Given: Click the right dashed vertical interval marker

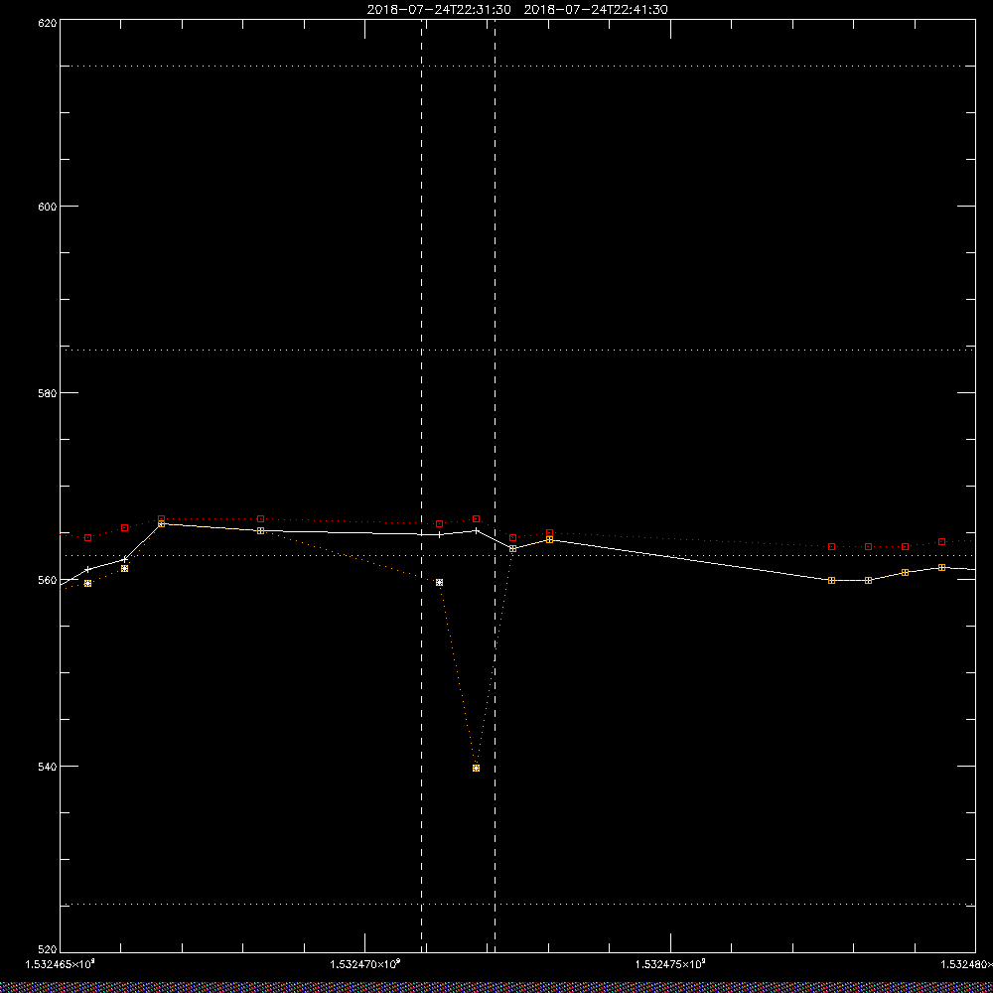Looking at the screenshot, I should pos(496,487).
